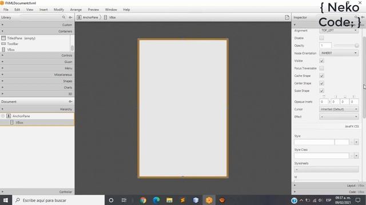Click the AnchorPane icon in Hierarchy
366x205 pixels.
[9, 116]
